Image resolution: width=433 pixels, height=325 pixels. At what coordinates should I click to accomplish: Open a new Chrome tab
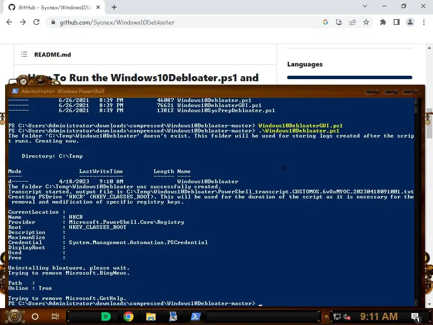click(114, 8)
